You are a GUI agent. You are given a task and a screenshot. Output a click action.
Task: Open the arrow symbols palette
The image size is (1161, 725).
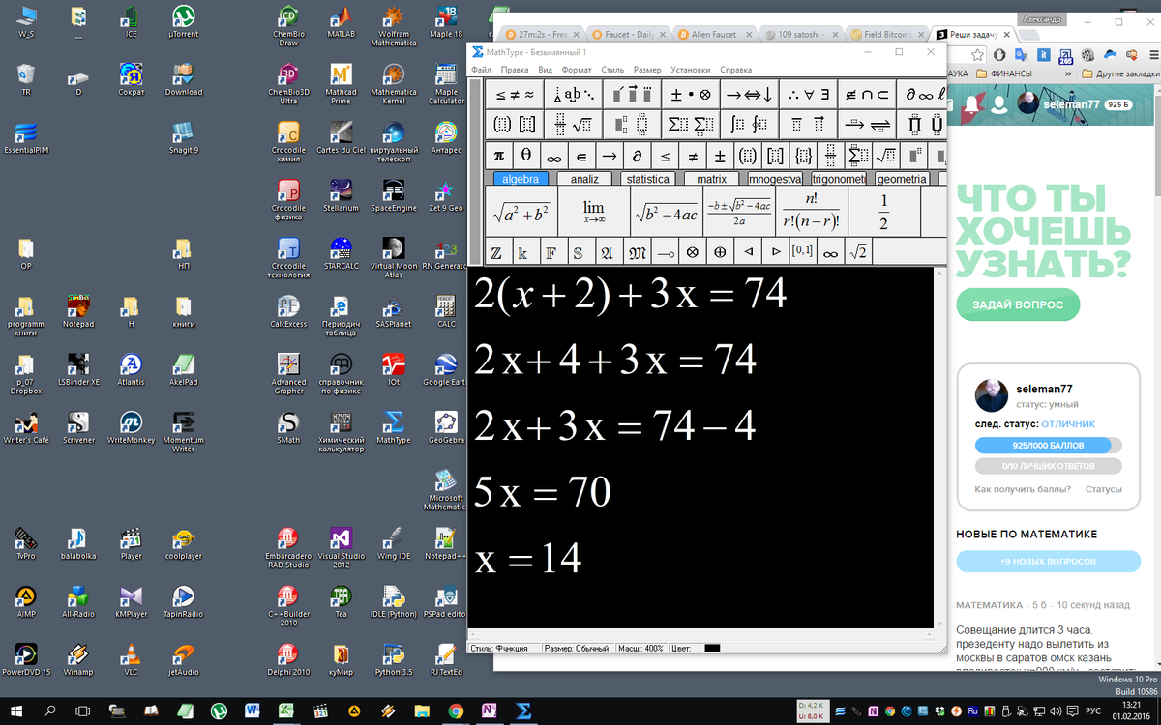point(749,94)
